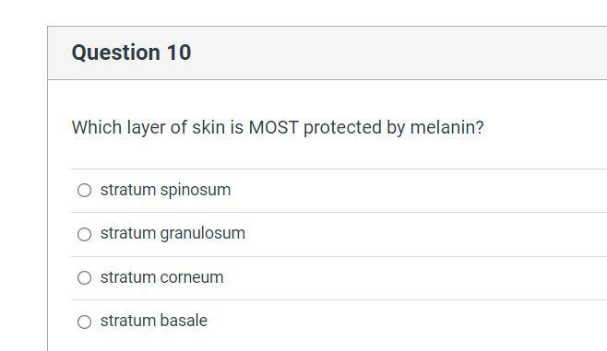Mark the stratum corneum radio button
607x351 pixels.
click(x=84, y=277)
